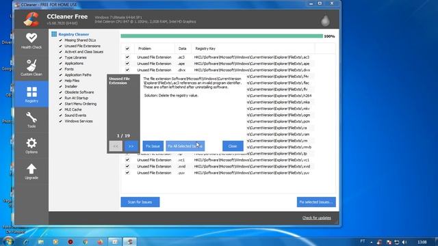Toggle Obsolete Software checkbox
The height and width of the screenshot is (246, 438).
pyautogui.click(x=61, y=92)
